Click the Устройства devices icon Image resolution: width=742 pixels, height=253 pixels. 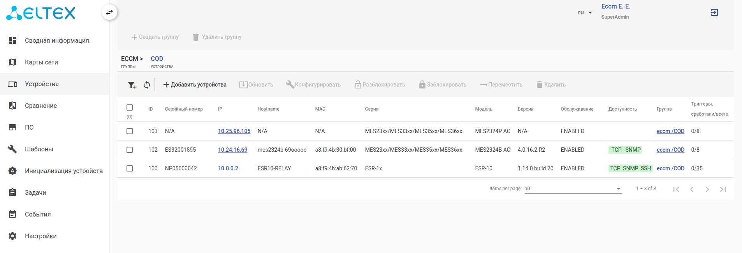[x=12, y=84]
